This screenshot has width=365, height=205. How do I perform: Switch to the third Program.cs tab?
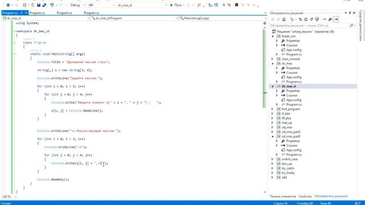point(64,13)
